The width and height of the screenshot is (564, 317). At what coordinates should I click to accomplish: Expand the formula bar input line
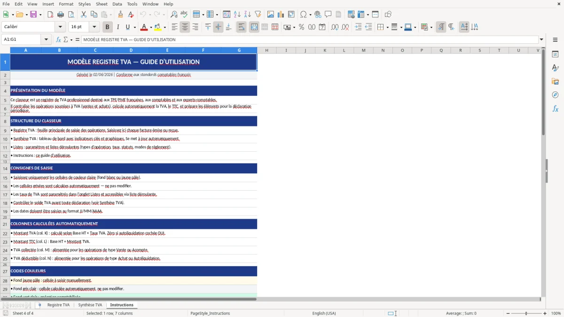(541, 39)
